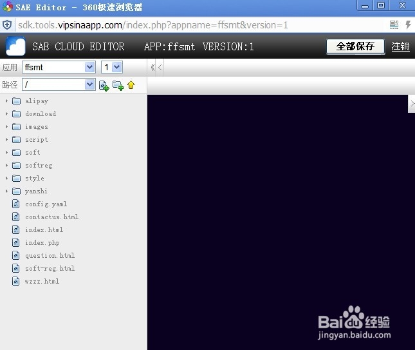
Task: Open the contactus.html file
Action: coord(52,217)
